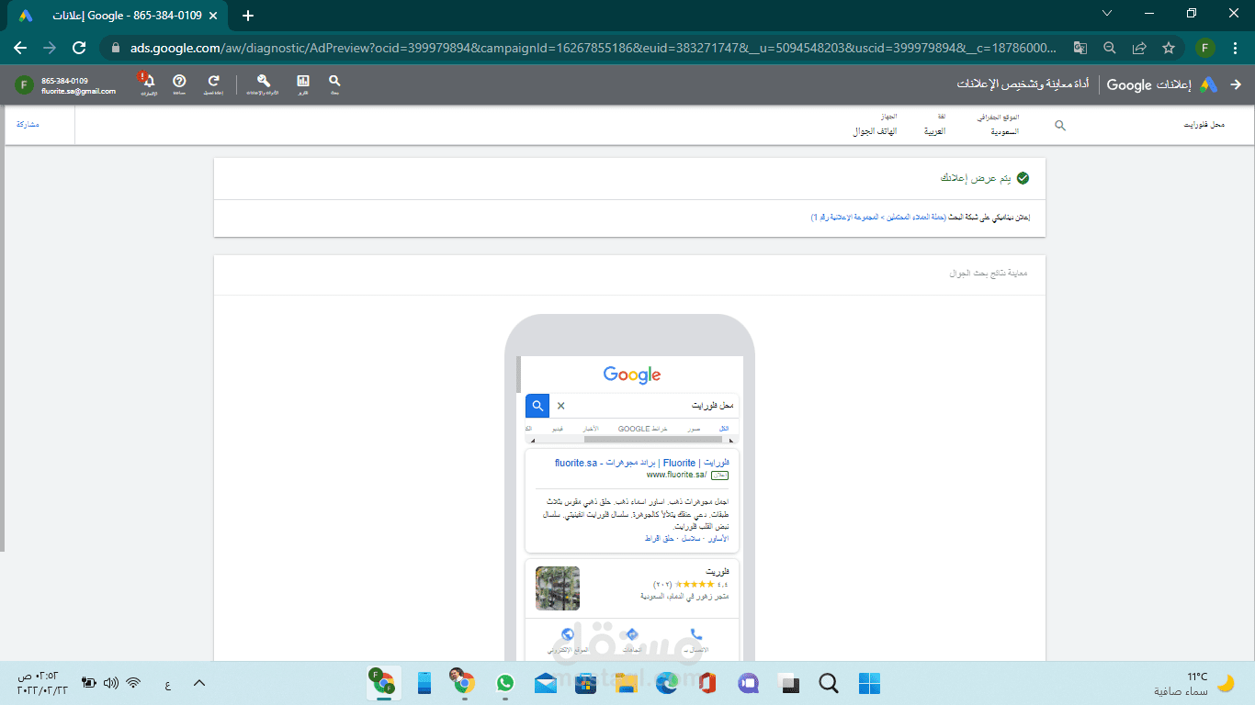The height and width of the screenshot is (705, 1255).
Task: Show hidden system tray icons chevron
Action: 198,683
